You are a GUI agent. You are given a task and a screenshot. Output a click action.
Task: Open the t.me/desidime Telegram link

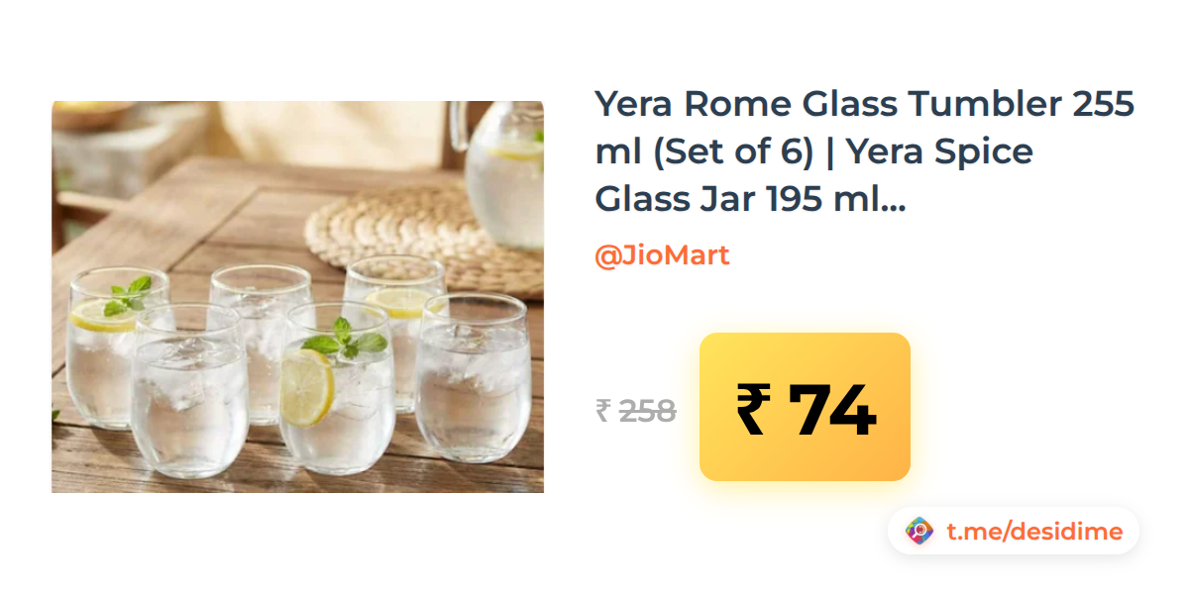point(1034,532)
